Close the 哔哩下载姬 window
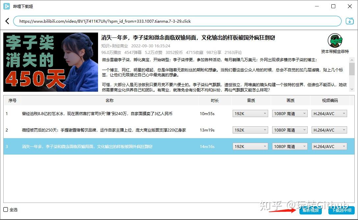Image resolution: width=358 pixels, height=220 pixels. point(349,6)
